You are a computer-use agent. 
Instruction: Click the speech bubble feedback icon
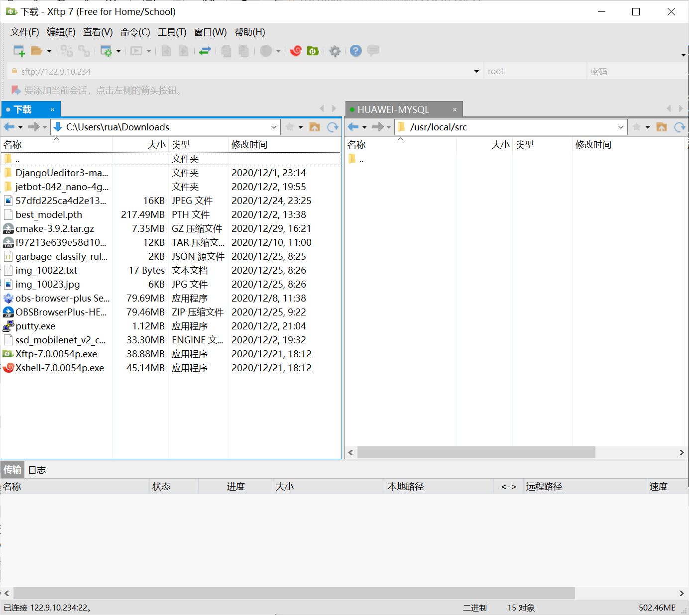coord(373,51)
